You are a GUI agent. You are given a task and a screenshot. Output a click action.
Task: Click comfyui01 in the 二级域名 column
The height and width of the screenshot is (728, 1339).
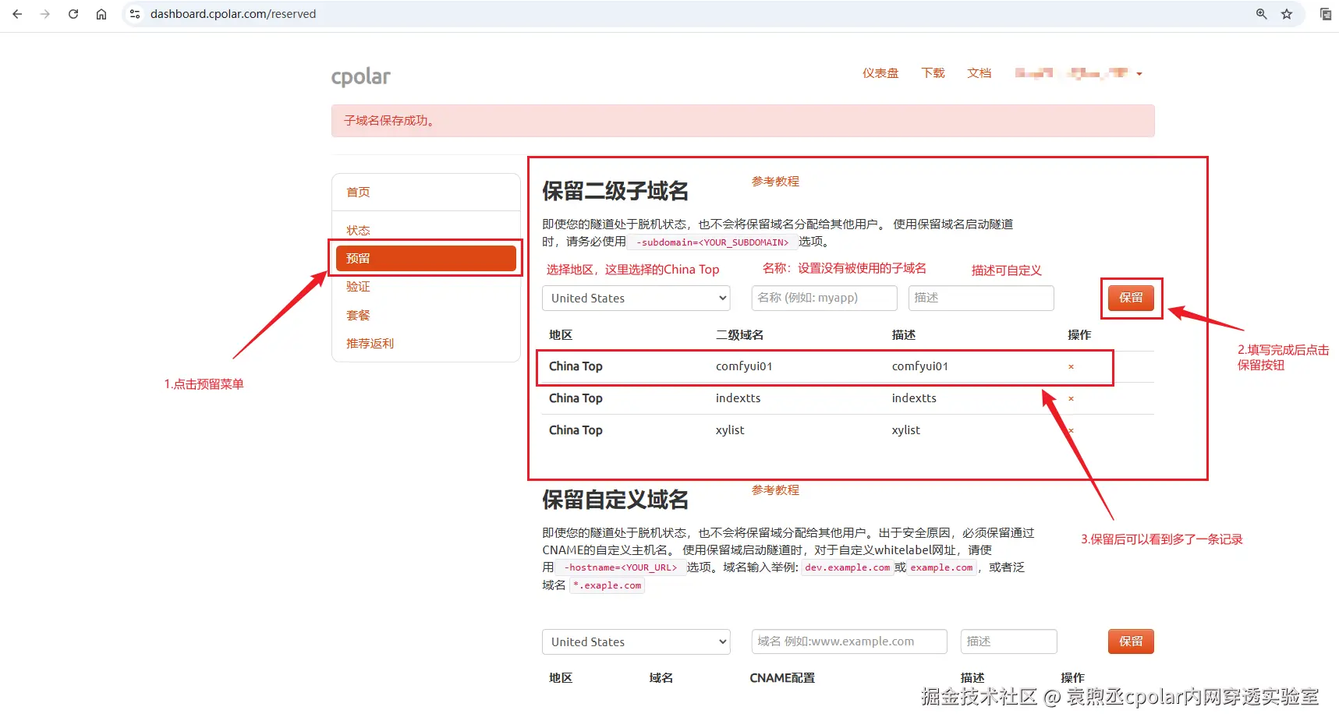click(x=744, y=366)
